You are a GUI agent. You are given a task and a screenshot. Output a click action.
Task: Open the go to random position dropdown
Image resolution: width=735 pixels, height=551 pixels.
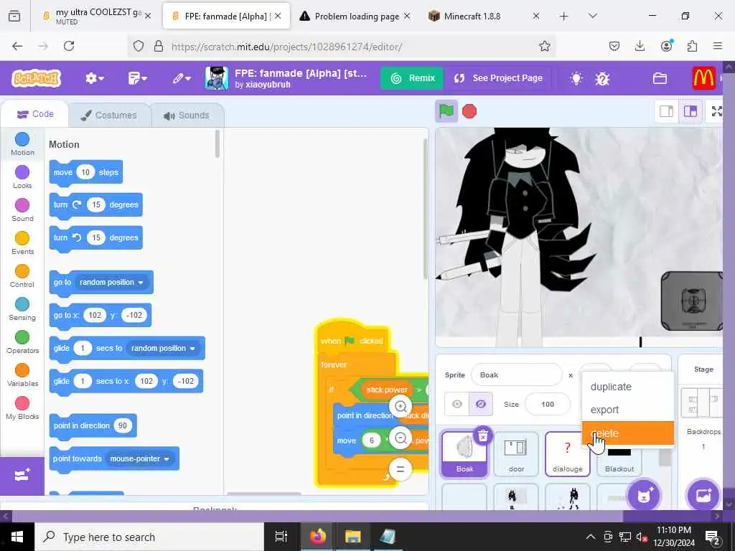pyautogui.click(x=111, y=282)
